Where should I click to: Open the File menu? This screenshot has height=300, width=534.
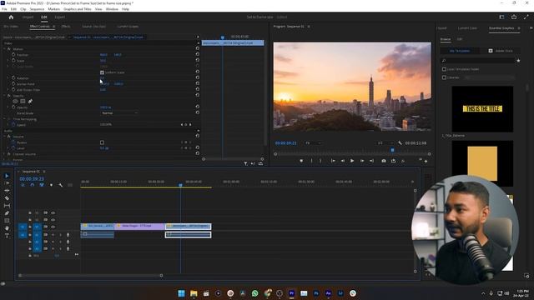click(x=4, y=9)
